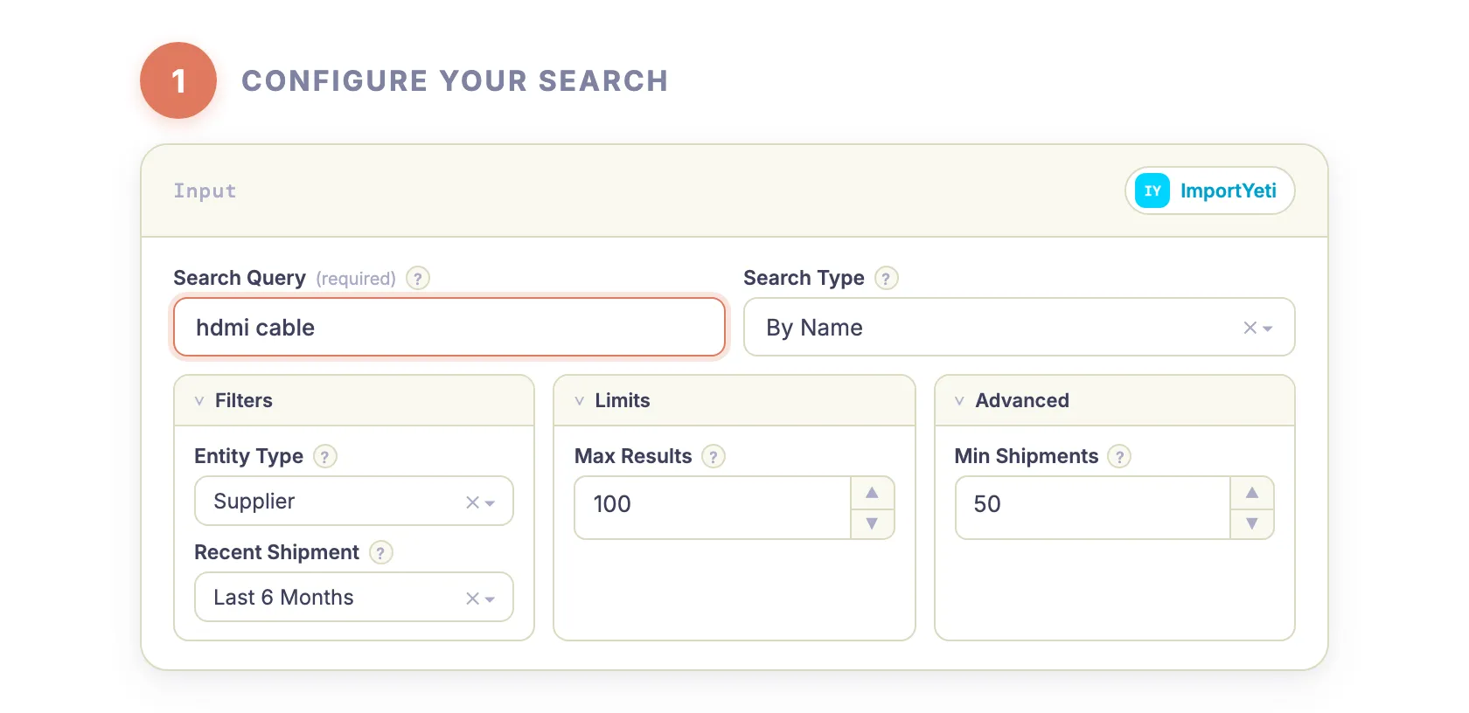The height and width of the screenshot is (713, 1469).
Task: Click the IY ImportYeti logo badge
Action: click(x=1209, y=190)
